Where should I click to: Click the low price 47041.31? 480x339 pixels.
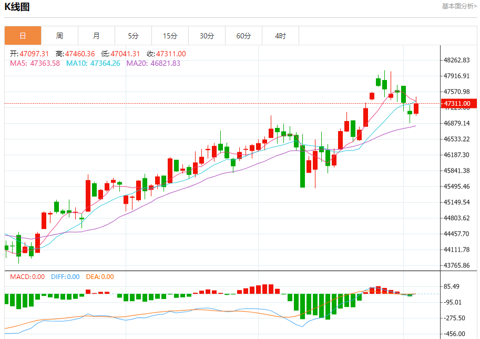pyautogui.click(x=125, y=54)
